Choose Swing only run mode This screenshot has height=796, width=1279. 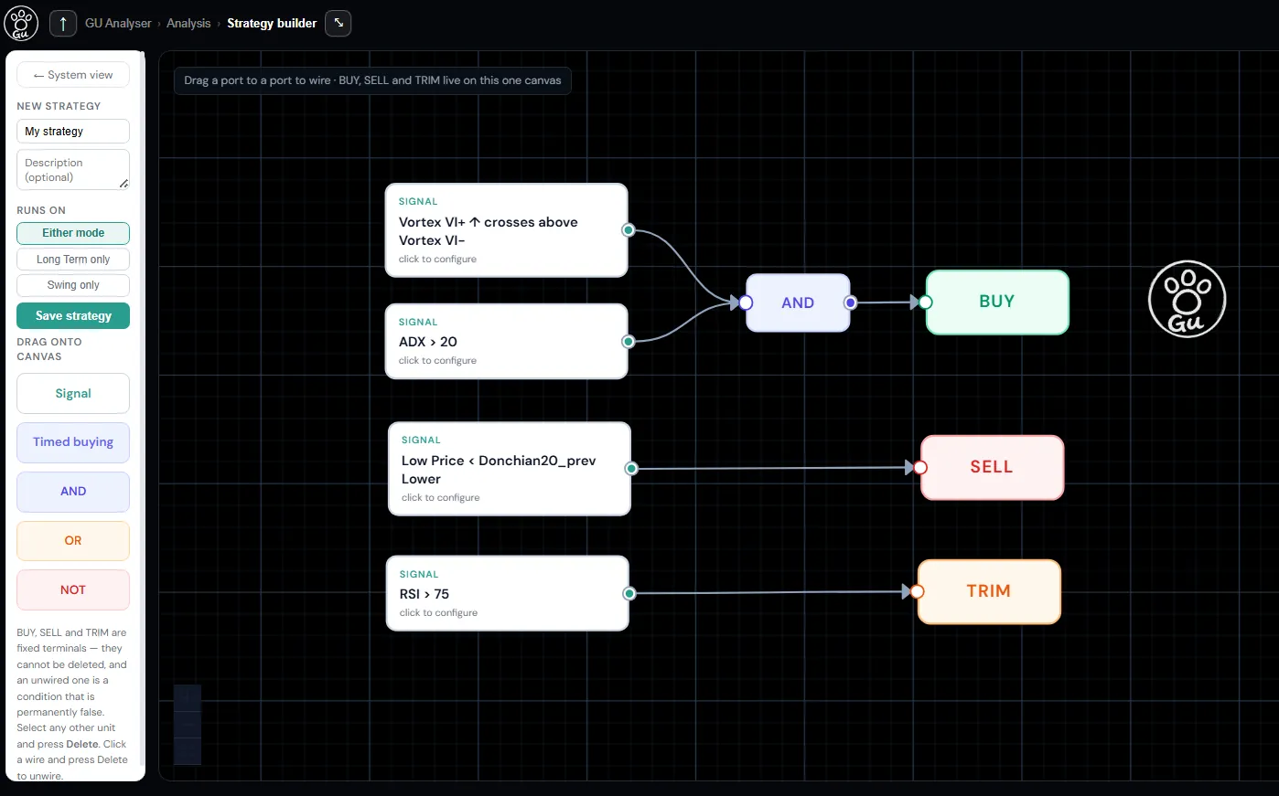[x=73, y=285]
